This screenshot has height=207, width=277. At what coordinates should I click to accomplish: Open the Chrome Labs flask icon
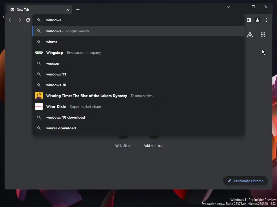[250, 34]
